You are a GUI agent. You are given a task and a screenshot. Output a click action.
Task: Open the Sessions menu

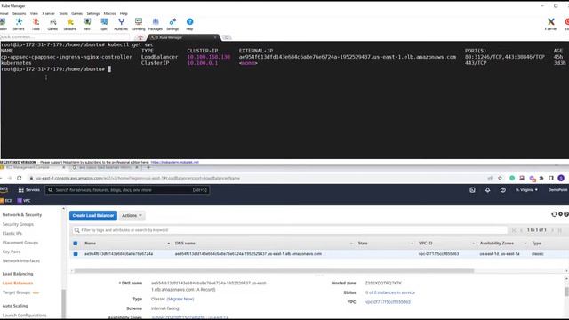[20, 13]
